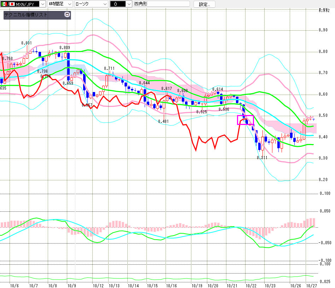
Task: Open the ローソク chart type dropdown
Action: pyautogui.click(x=91, y=4)
